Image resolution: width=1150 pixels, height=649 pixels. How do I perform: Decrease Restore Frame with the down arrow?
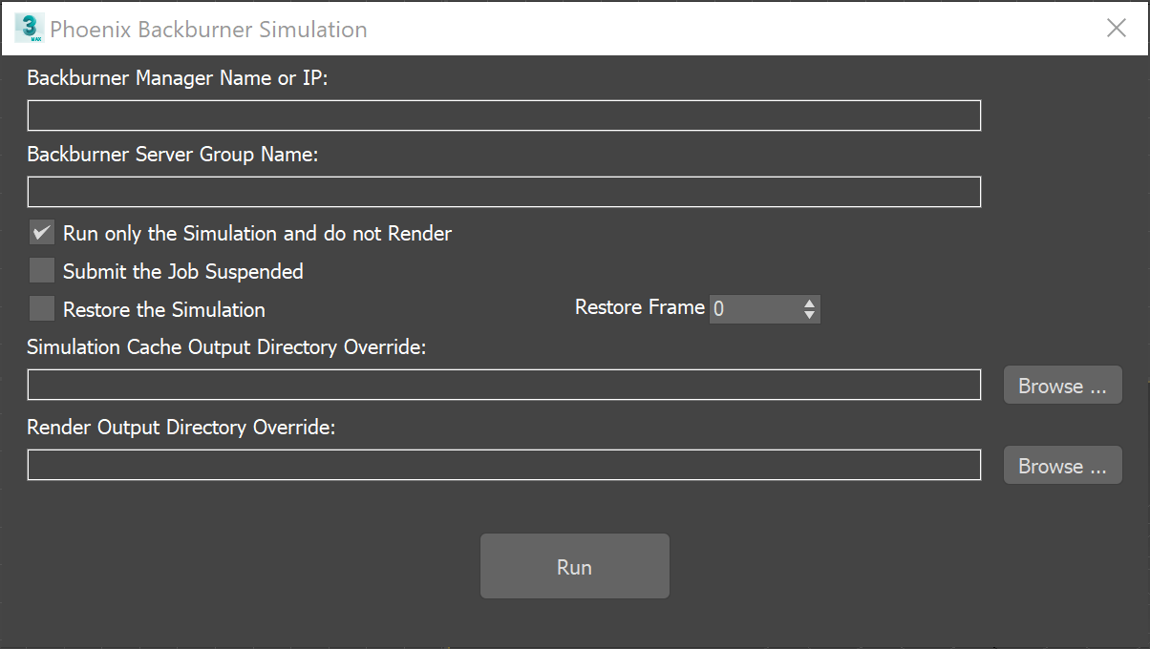[x=810, y=315]
